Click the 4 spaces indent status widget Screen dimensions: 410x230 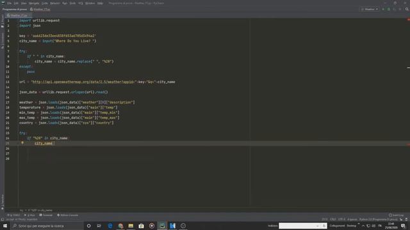coord(352,220)
